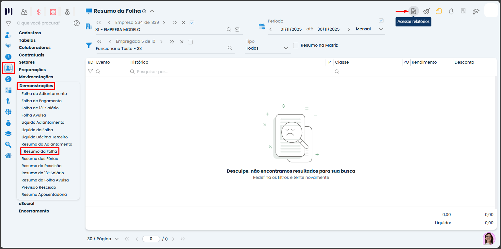501x249 pixels.
Task: Open the Tipo Todos dropdown
Action: [268, 48]
